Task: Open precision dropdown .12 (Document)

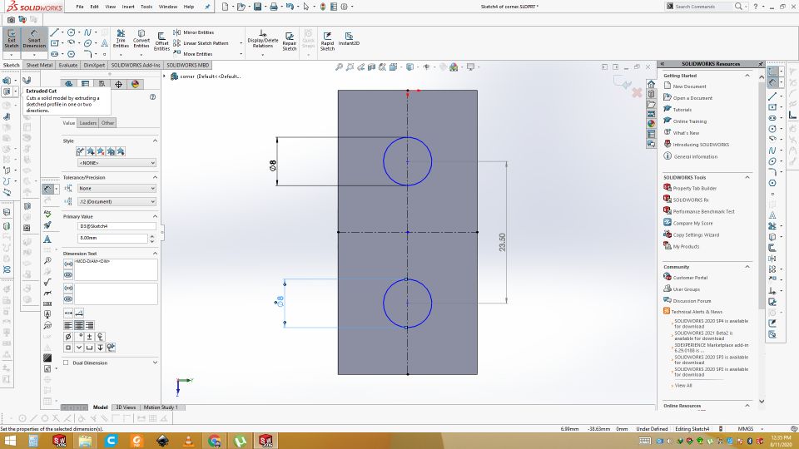Action: [117, 201]
